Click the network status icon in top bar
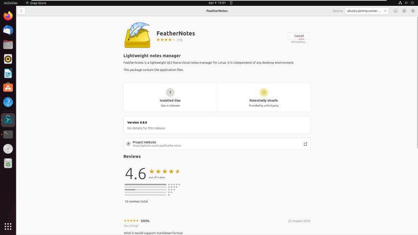This screenshot has height=235, width=418. click(x=400, y=3)
